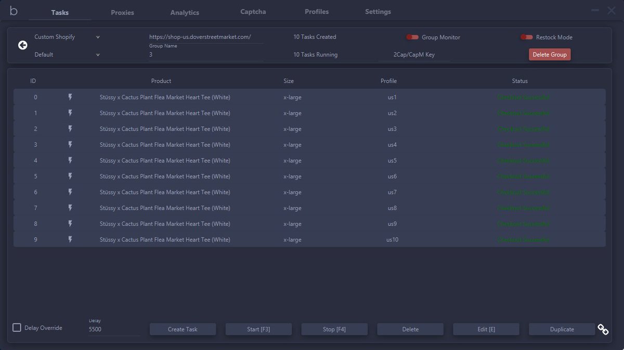Click the Size column header

(x=289, y=81)
